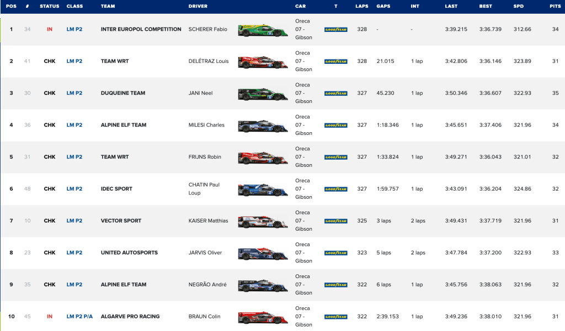The image size is (565, 331).
Task: Click the SPD column header
Action: (519, 6)
